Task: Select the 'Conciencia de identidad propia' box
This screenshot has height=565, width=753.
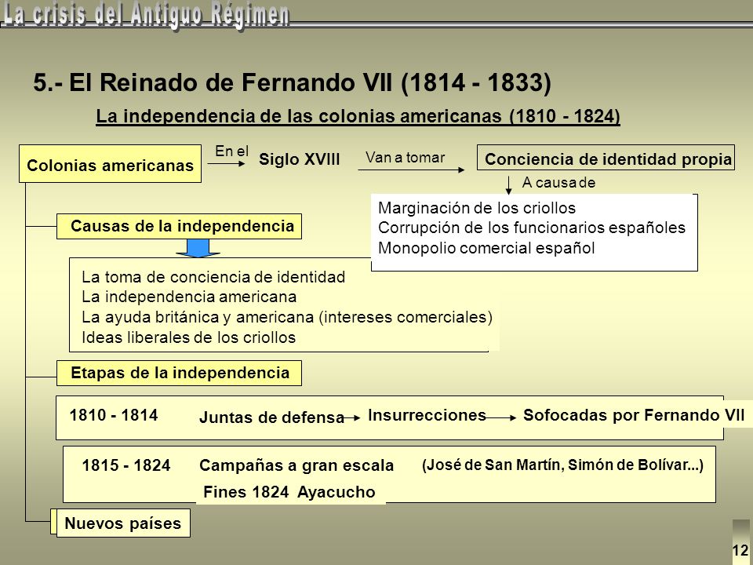Action: [x=606, y=158]
